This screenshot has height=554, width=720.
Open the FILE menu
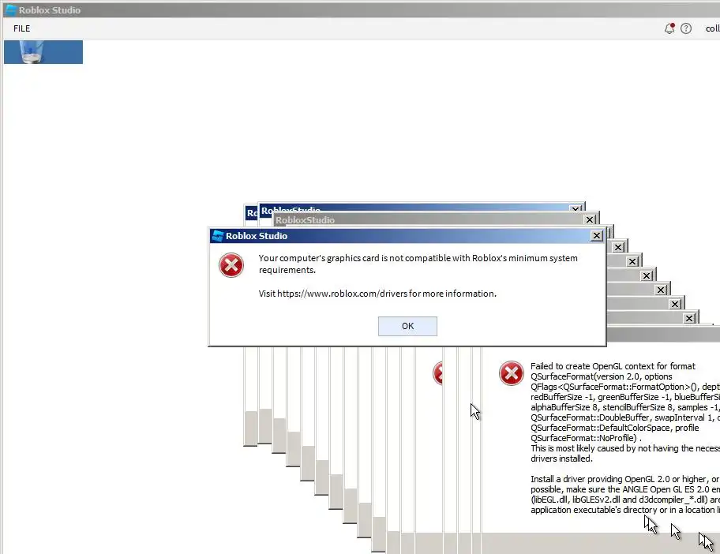pyautogui.click(x=21, y=28)
